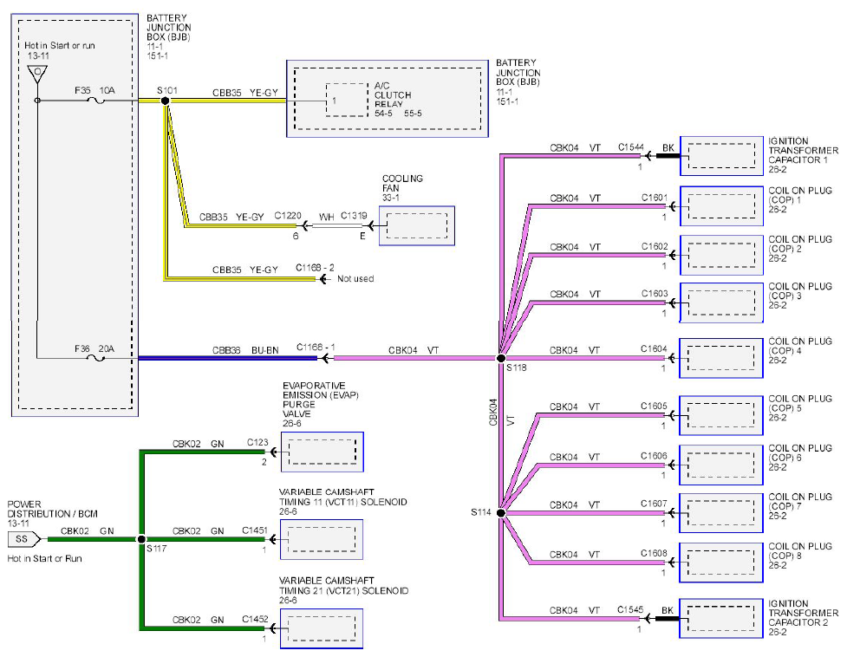
Task: Open the 13-11 Power Distribution page reference
Action: (x=18, y=524)
